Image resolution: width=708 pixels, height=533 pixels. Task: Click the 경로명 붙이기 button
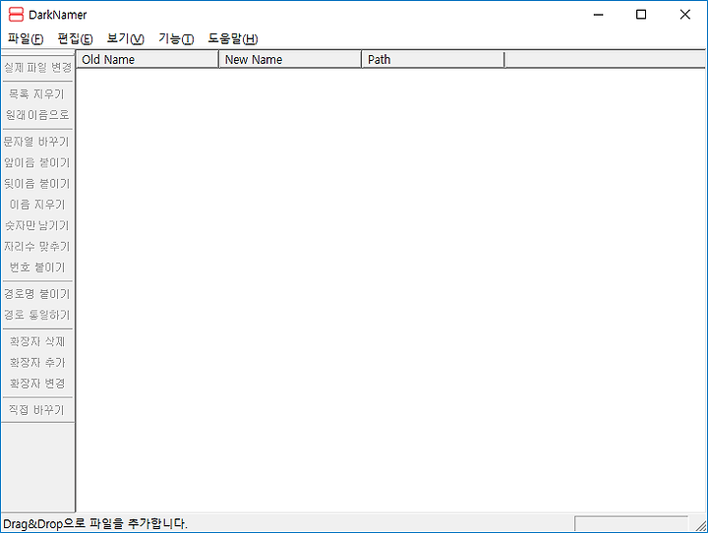37,294
